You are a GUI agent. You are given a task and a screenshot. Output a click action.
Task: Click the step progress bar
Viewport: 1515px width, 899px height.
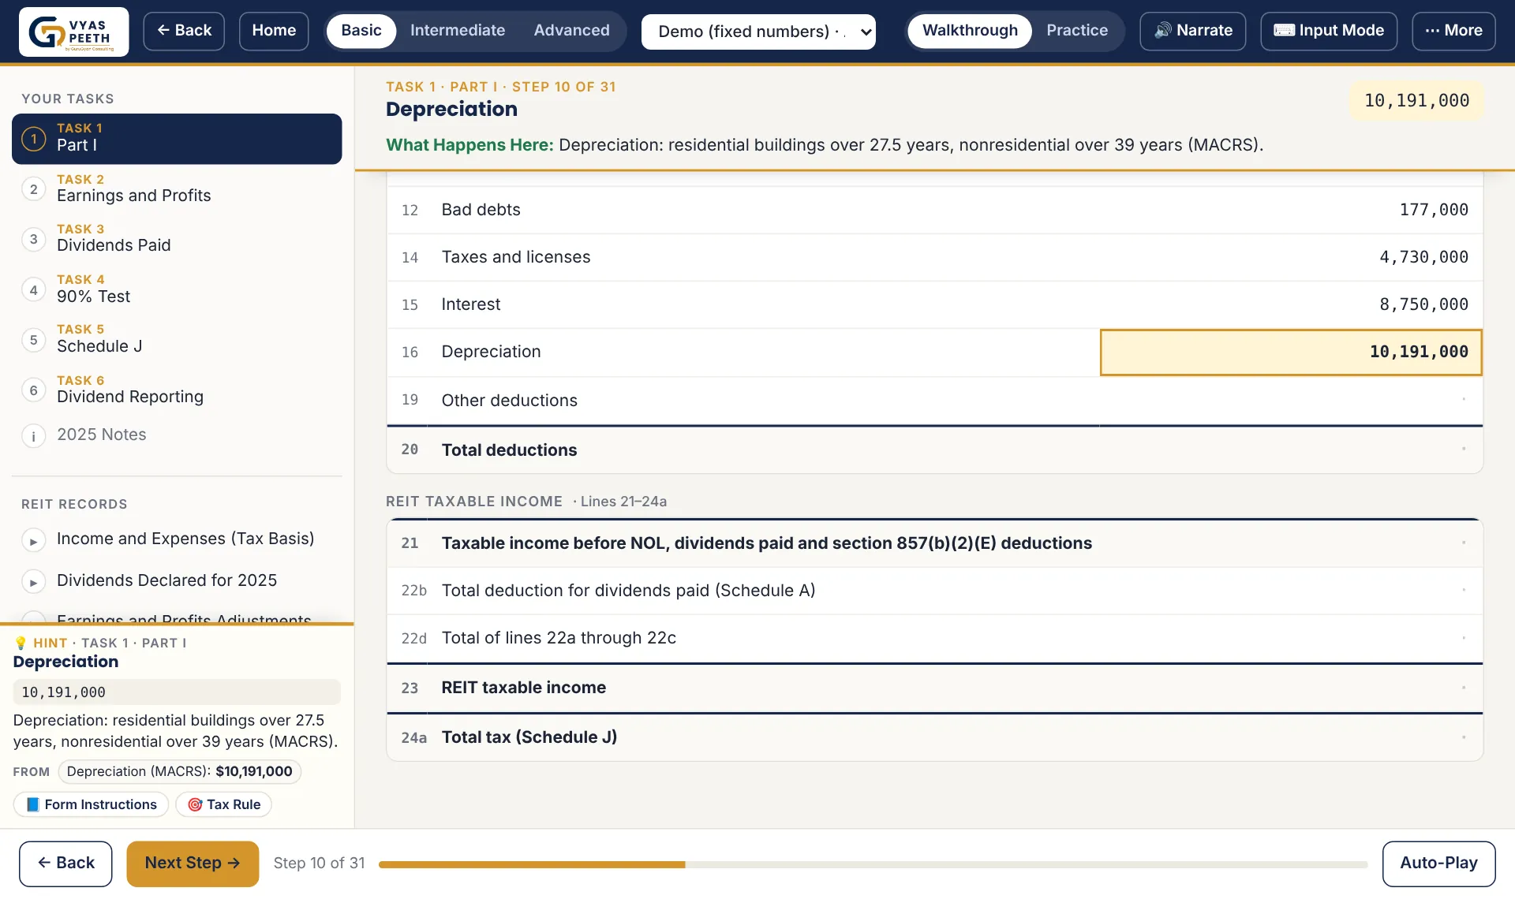tap(873, 865)
